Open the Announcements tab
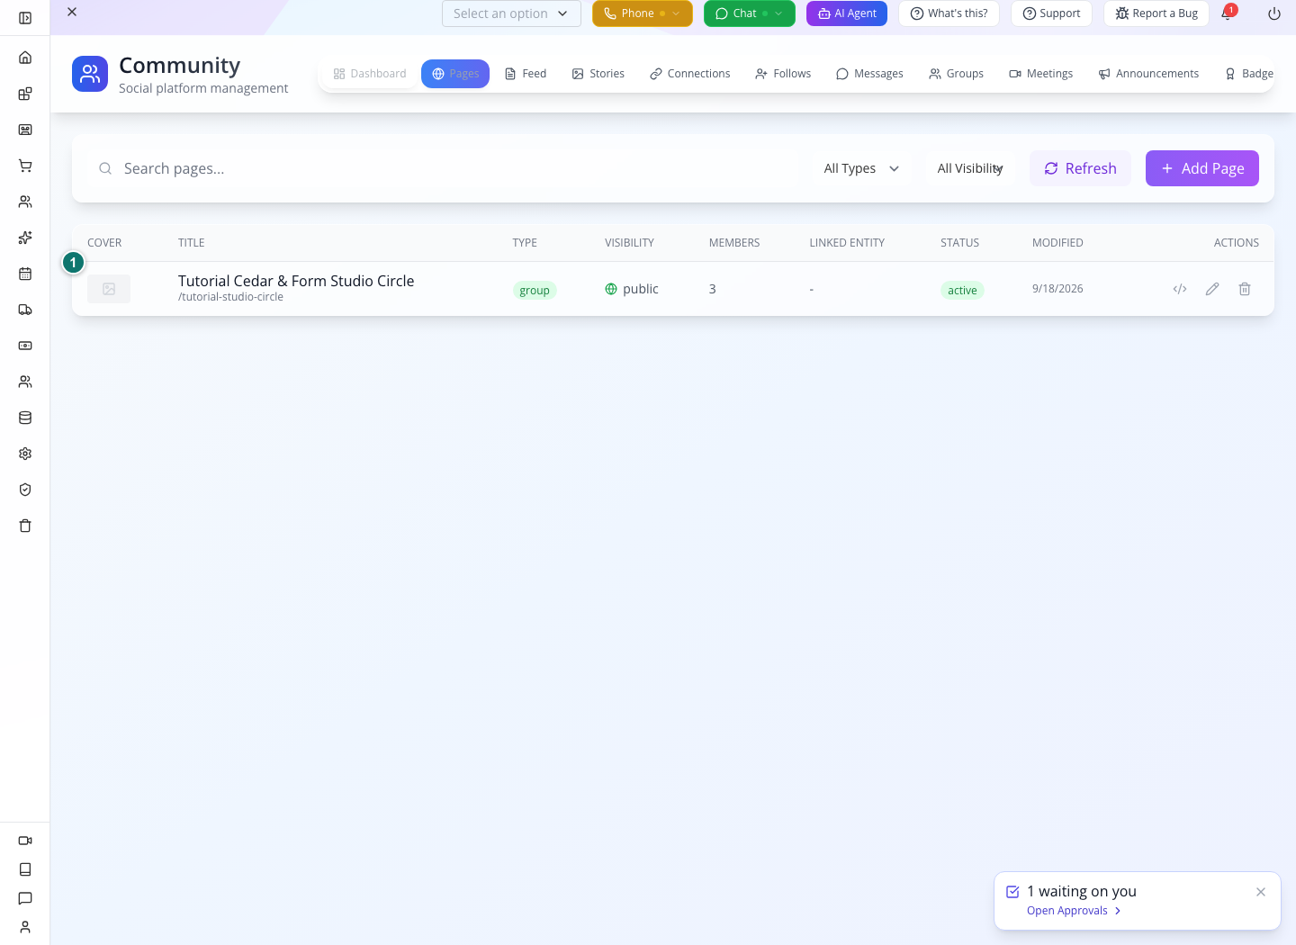 coord(1149,74)
